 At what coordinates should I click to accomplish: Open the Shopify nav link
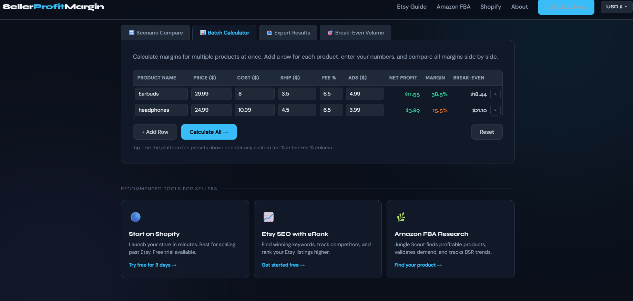[x=490, y=7]
